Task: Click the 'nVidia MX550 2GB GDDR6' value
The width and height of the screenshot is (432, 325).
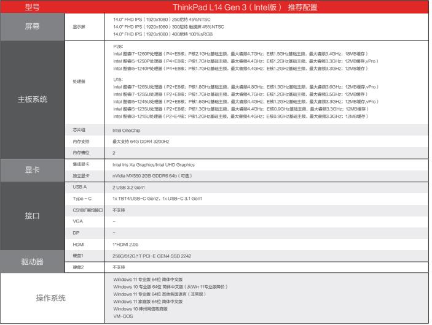Action: click(x=152, y=176)
